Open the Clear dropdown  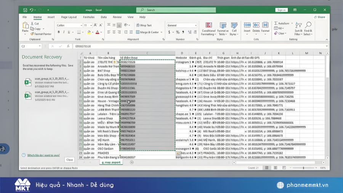(280, 33)
